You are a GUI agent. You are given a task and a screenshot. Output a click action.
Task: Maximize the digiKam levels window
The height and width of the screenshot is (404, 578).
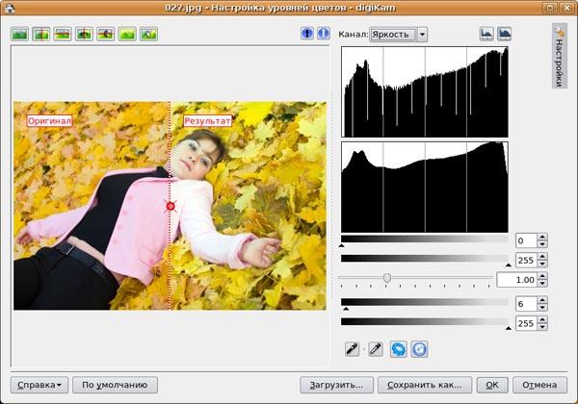(550, 8)
